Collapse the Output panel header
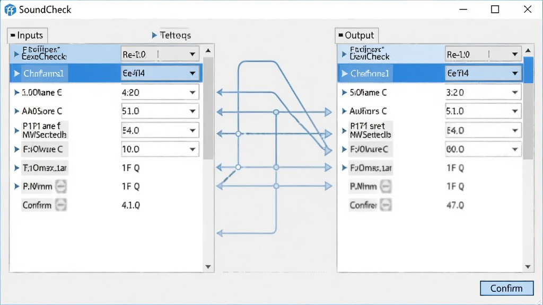Viewport: 543px width, 305px height. point(356,35)
